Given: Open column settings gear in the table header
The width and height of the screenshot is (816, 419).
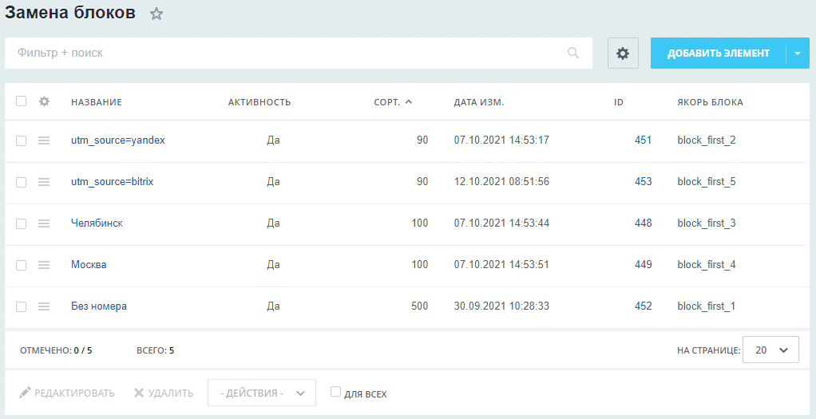Looking at the screenshot, I should coord(45,101).
